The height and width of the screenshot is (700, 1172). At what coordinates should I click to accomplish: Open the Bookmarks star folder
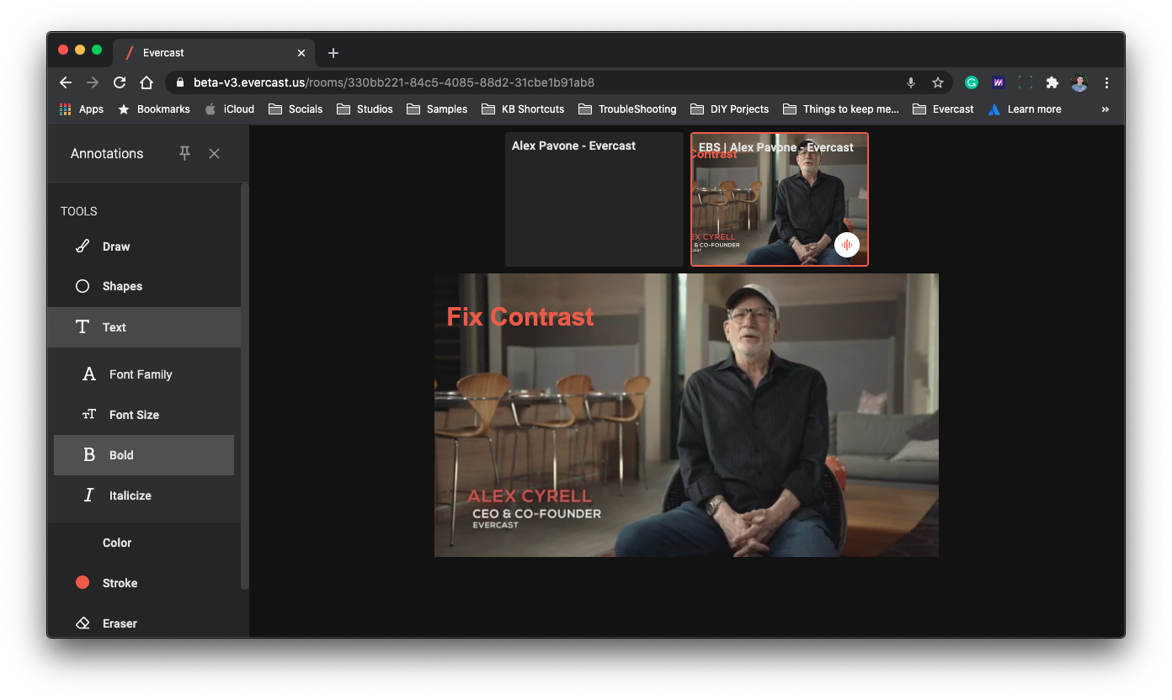[x=154, y=109]
